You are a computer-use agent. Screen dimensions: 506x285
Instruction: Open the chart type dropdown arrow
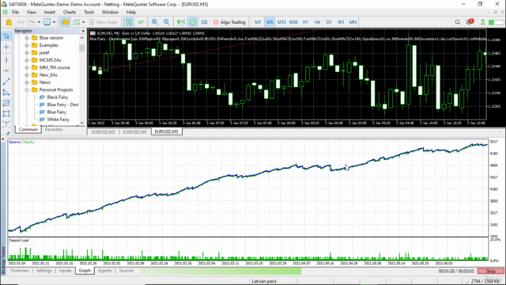tap(39, 22)
